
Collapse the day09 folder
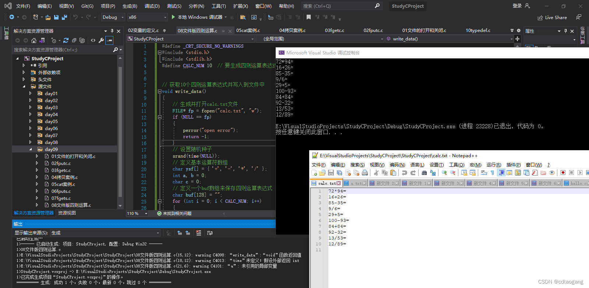tap(30, 150)
